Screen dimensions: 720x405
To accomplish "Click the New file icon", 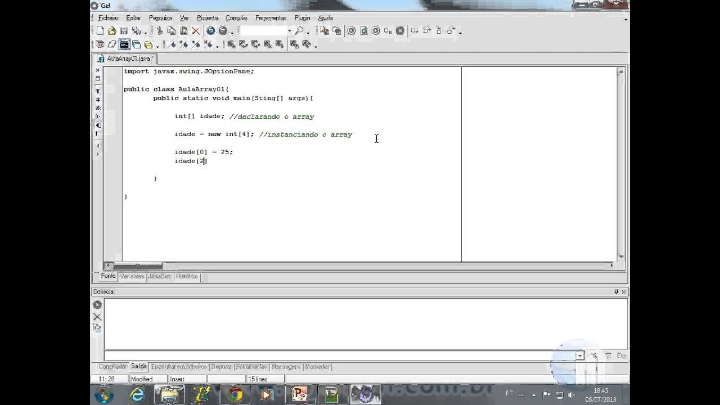I will (100, 31).
